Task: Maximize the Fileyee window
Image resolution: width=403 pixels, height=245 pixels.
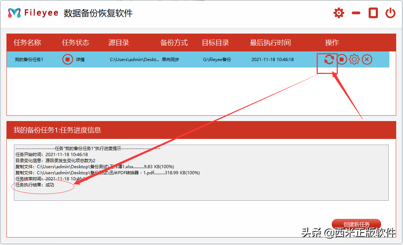Action: [x=373, y=13]
